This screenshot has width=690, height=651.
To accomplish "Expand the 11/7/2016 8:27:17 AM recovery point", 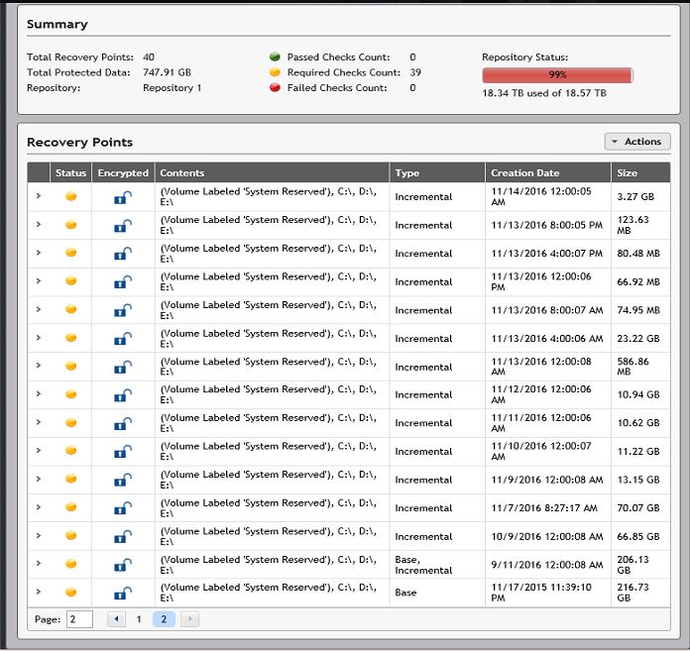I will coord(39,507).
